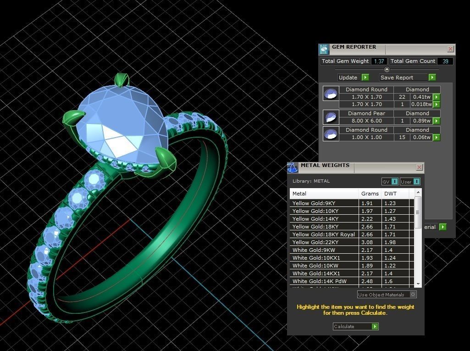The width and height of the screenshot is (470, 351).
Task: Click green arrow next to Calculate
Action: point(375,326)
